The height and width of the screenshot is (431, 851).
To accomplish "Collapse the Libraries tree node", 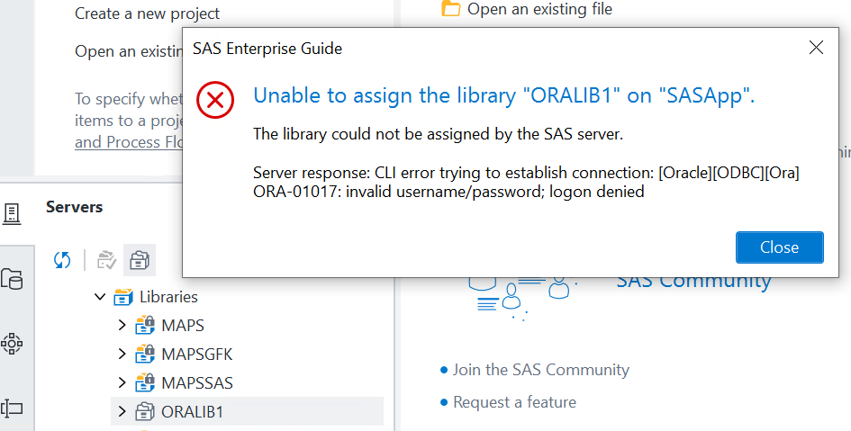I will (x=100, y=296).
